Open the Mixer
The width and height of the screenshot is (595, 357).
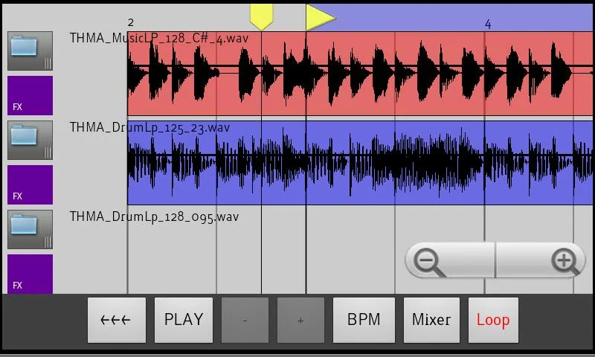pyautogui.click(x=431, y=320)
